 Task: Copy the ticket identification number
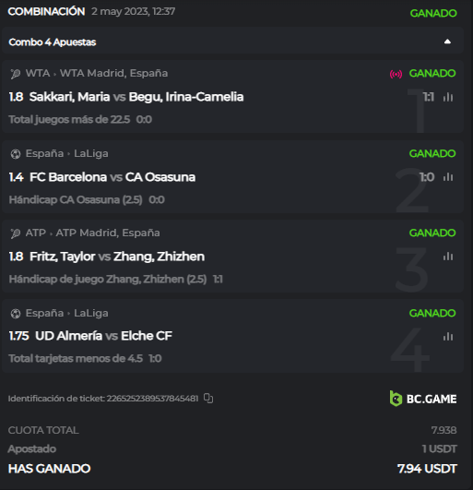pos(208,398)
